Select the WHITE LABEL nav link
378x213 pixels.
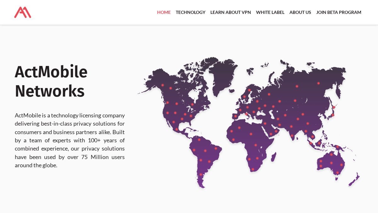pos(270,12)
